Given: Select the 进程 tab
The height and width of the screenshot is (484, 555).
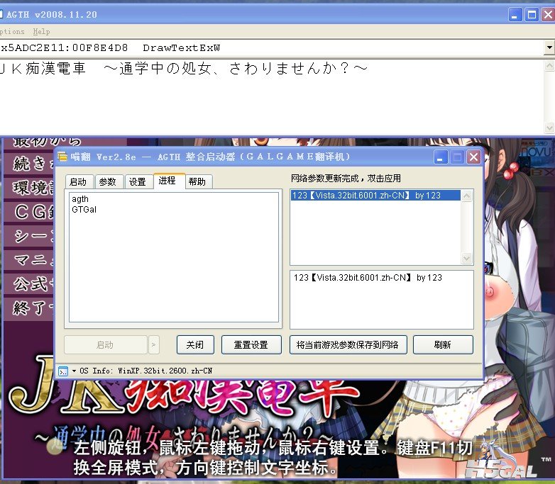Looking at the screenshot, I should pyautogui.click(x=169, y=181).
